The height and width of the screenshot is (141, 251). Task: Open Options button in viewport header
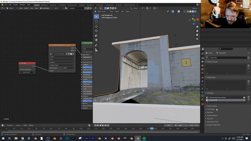(x=195, y=8)
